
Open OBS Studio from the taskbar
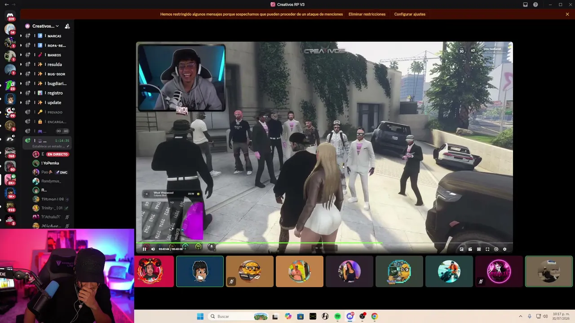[x=362, y=316]
